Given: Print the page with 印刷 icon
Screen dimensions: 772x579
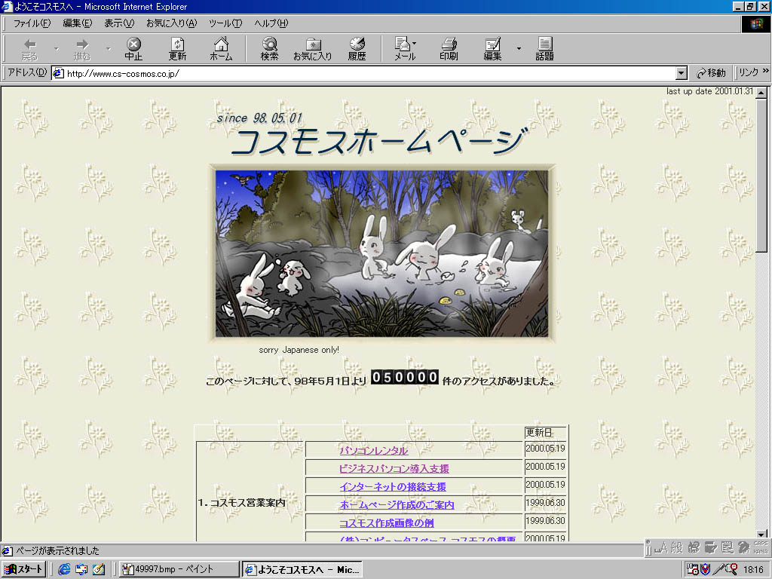Looking at the screenshot, I should 449,49.
